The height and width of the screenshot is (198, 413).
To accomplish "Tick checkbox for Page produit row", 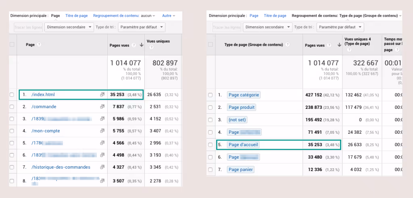I will pyautogui.click(x=210, y=107).
